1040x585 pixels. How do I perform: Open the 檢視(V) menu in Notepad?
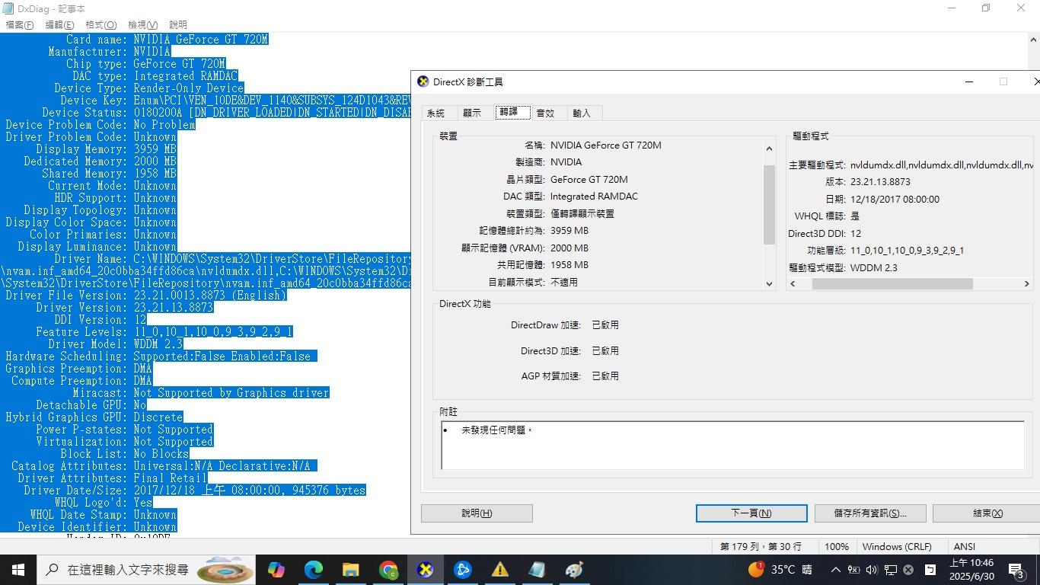[x=142, y=25]
